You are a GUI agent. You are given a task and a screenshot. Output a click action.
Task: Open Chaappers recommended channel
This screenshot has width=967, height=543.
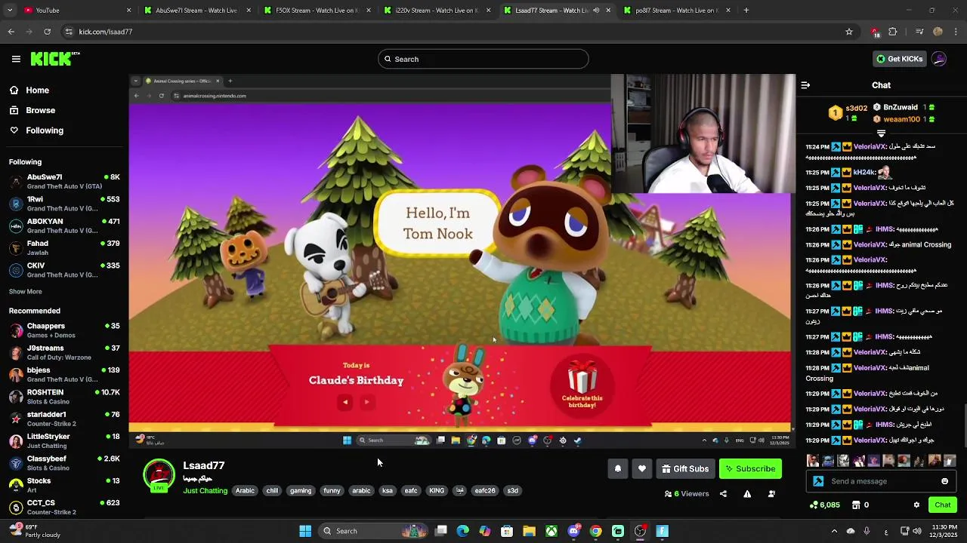click(64, 330)
